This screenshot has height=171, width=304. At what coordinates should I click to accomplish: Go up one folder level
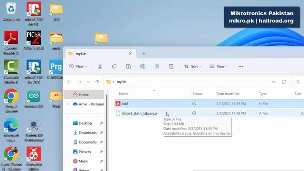pyautogui.click(x=97, y=82)
